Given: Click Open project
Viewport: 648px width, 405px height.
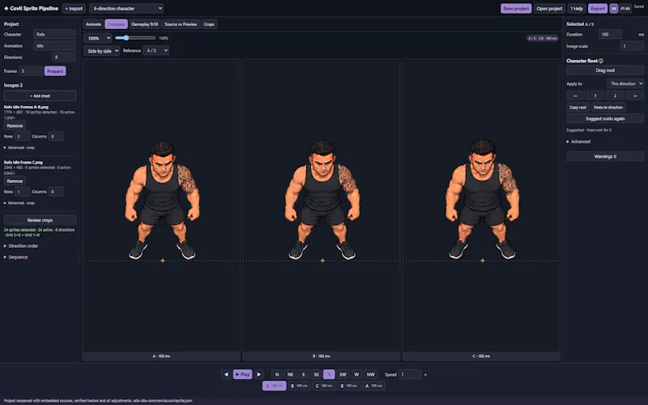Looking at the screenshot, I should [x=549, y=8].
